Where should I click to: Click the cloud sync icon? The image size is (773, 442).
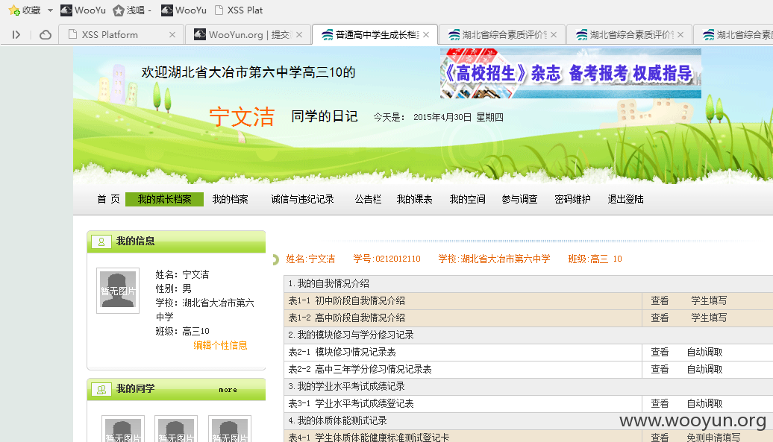point(46,35)
